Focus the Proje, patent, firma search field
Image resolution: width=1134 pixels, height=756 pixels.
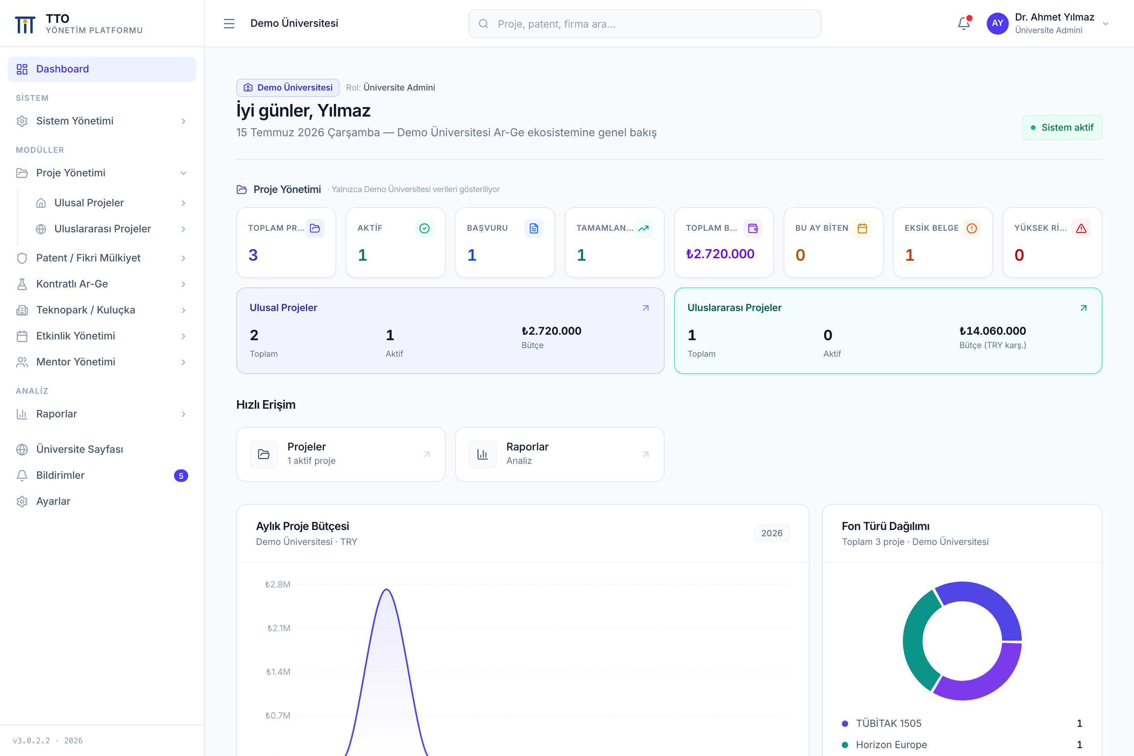point(645,24)
